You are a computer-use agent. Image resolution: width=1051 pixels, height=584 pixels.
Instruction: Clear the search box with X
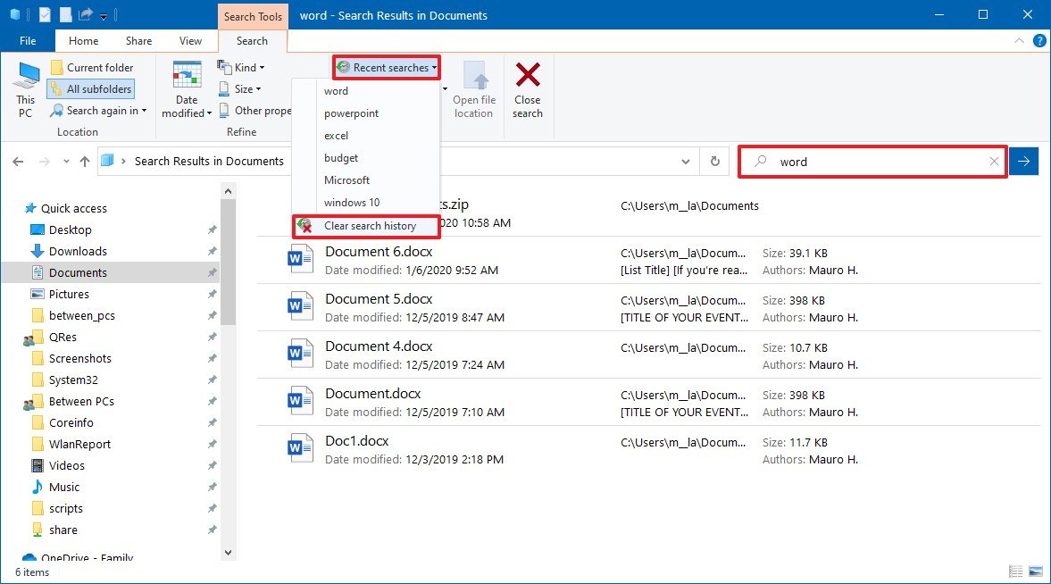point(994,162)
